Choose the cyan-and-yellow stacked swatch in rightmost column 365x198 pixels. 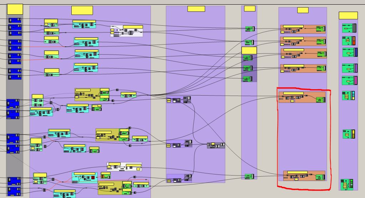pyautogui.click(x=353, y=95)
